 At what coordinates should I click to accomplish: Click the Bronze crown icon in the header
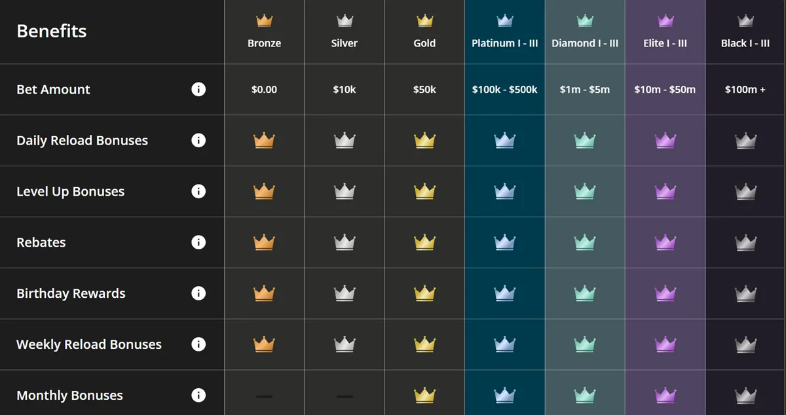click(264, 20)
